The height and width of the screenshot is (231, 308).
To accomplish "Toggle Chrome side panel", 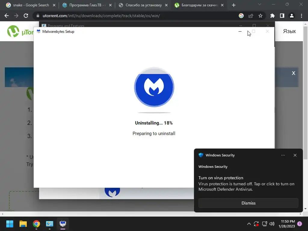I will pos(282,16).
